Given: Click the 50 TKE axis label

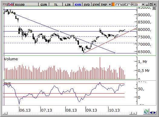Looking at the screenshot, I should (x=141, y=89).
